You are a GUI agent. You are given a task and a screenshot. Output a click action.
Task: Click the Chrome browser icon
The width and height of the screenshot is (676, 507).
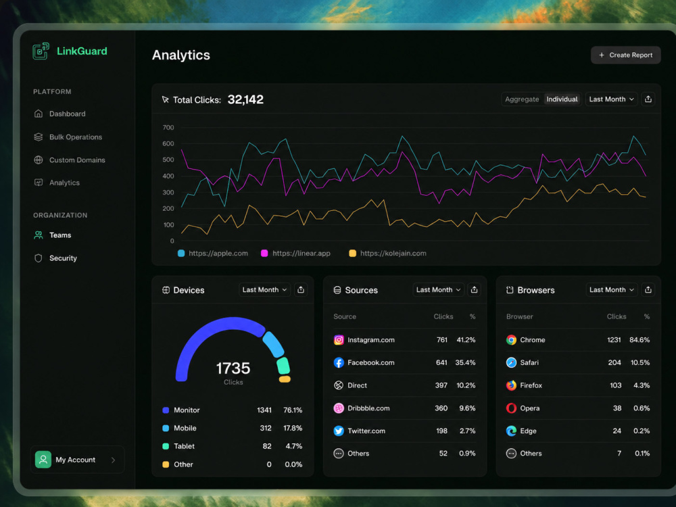(x=511, y=340)
